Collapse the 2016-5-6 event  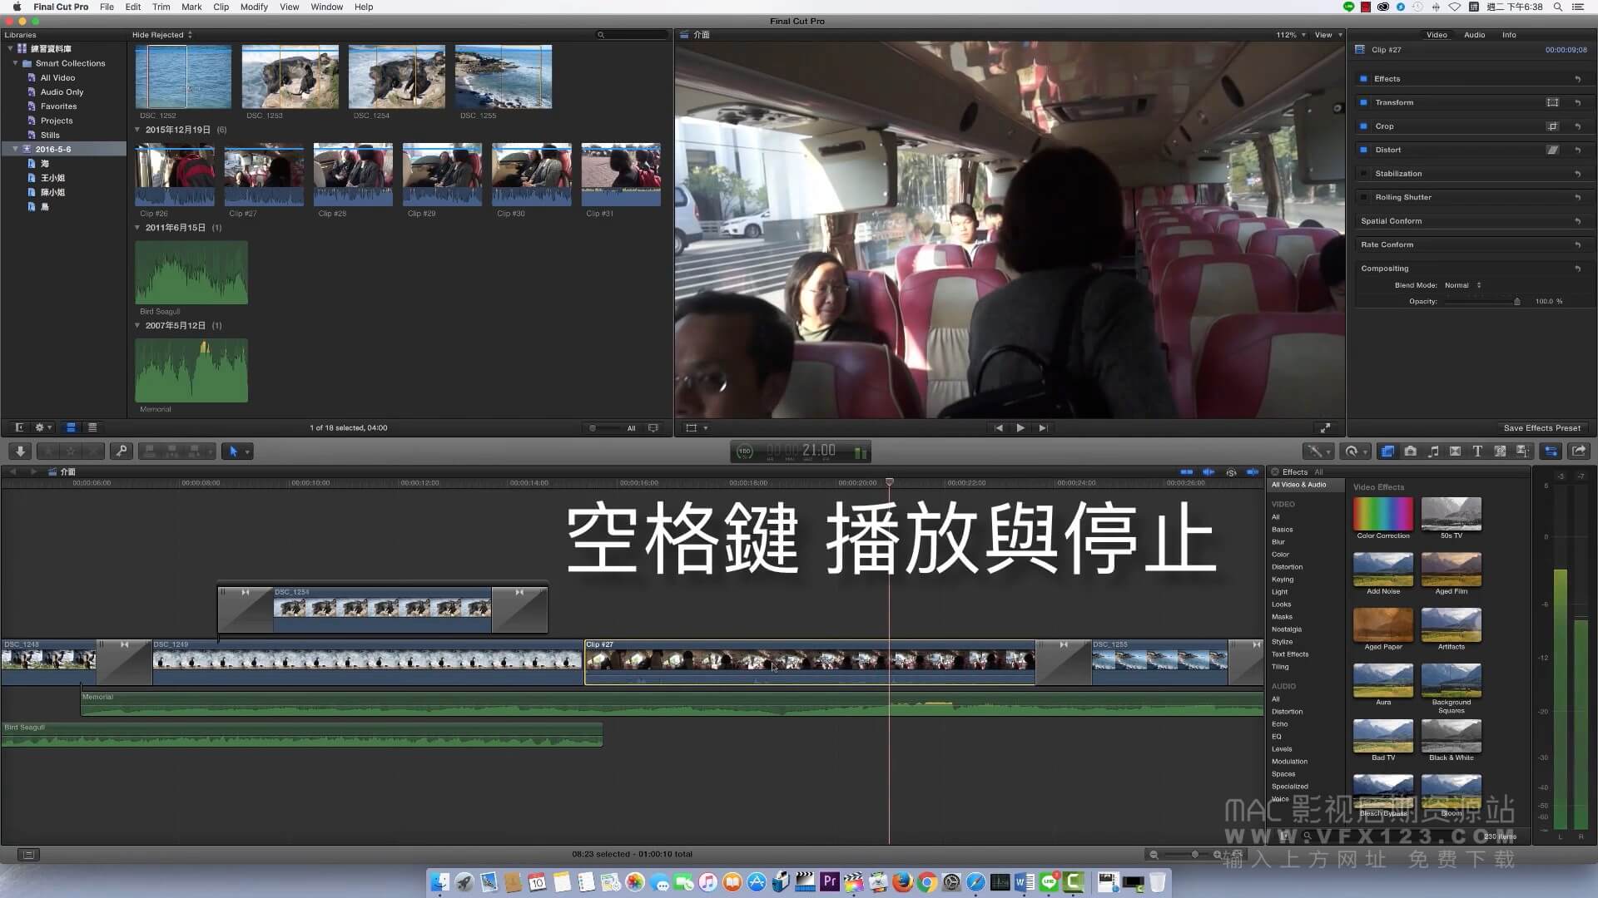[15, 149]
